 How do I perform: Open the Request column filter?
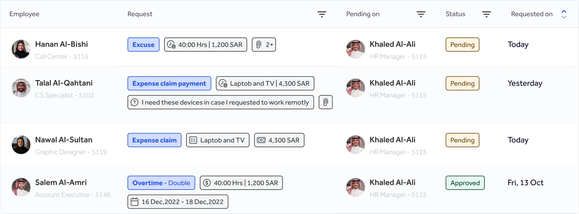[322, 14]
